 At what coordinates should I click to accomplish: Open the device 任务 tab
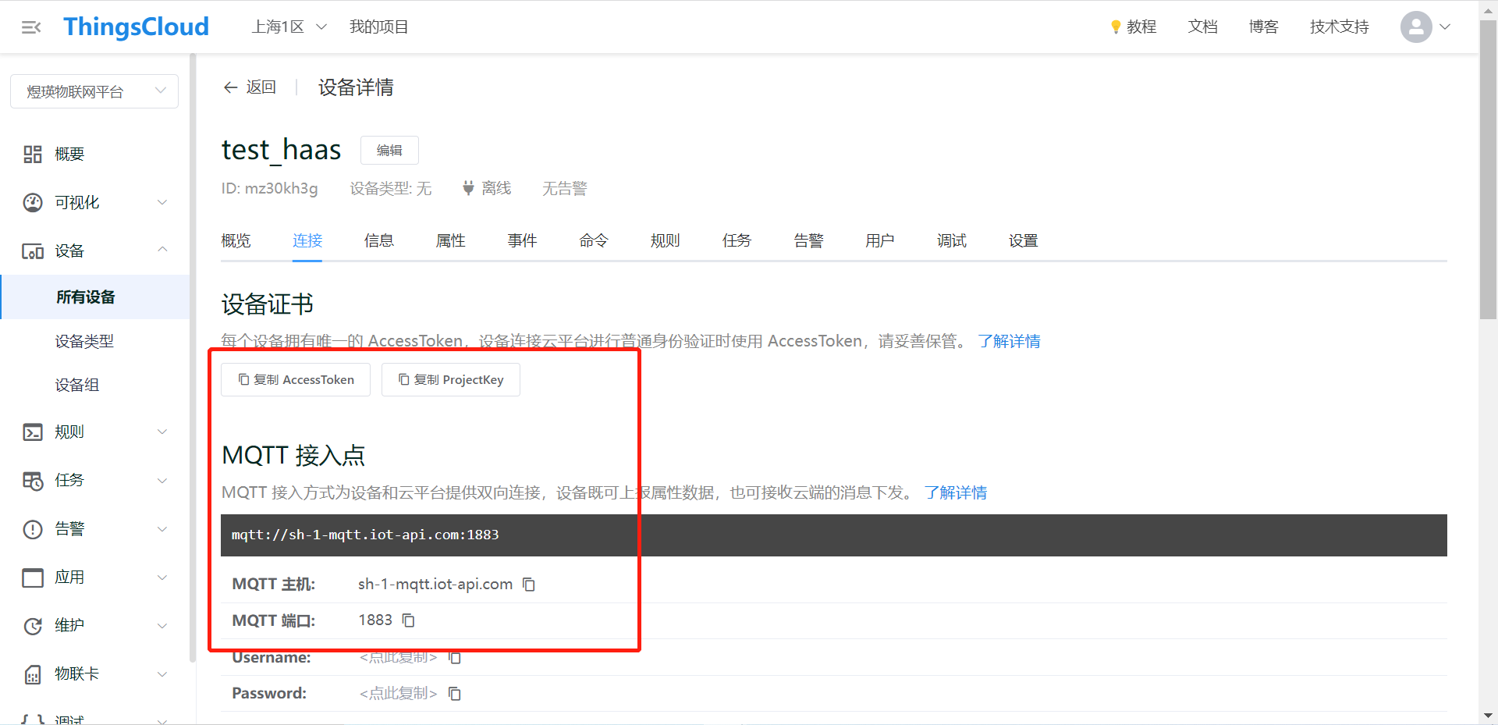tap(737, 241)
